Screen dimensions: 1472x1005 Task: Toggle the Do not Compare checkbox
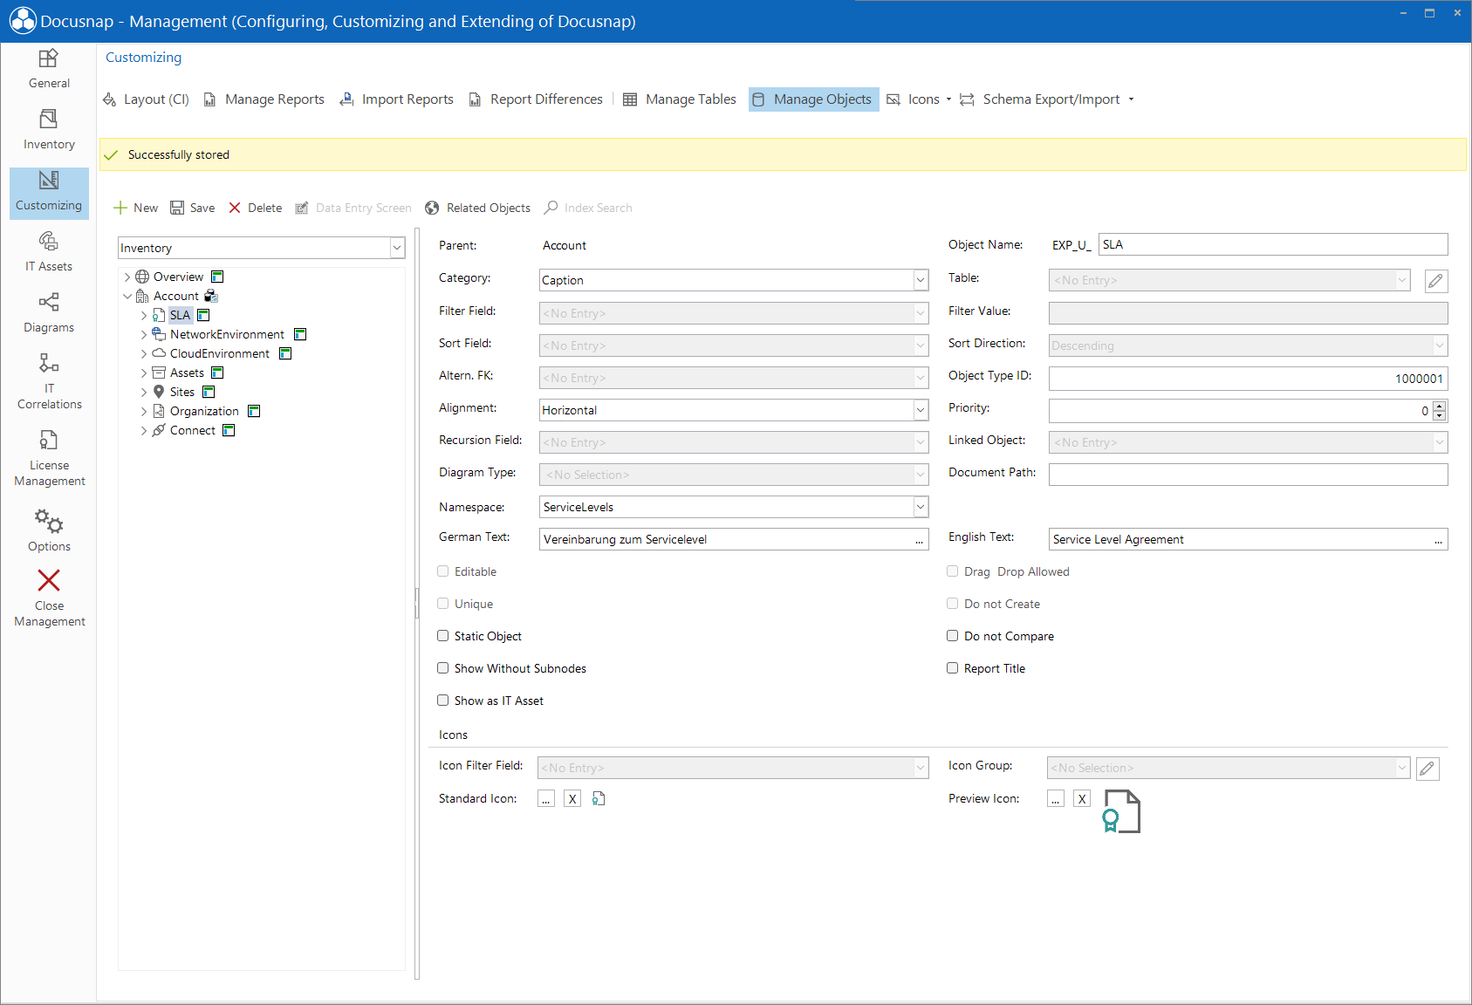tap(953, 636)
